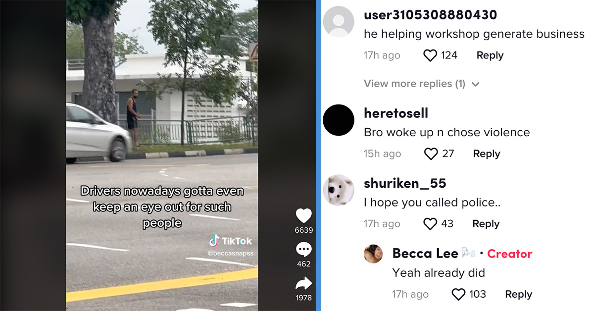Screen dimensions: 594x311
Task: Visit the shuriken_55 username link
Action: (405, 183)
